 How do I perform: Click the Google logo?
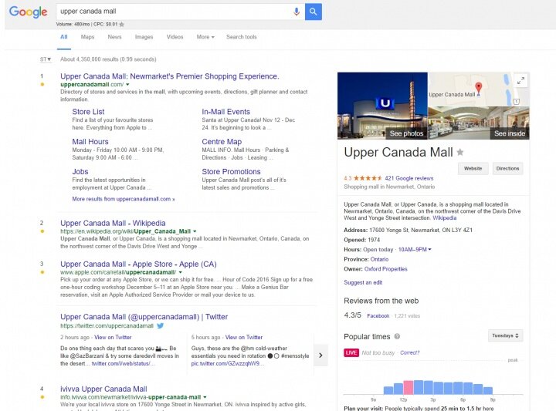pyautogui.click(x=28, y=12)
